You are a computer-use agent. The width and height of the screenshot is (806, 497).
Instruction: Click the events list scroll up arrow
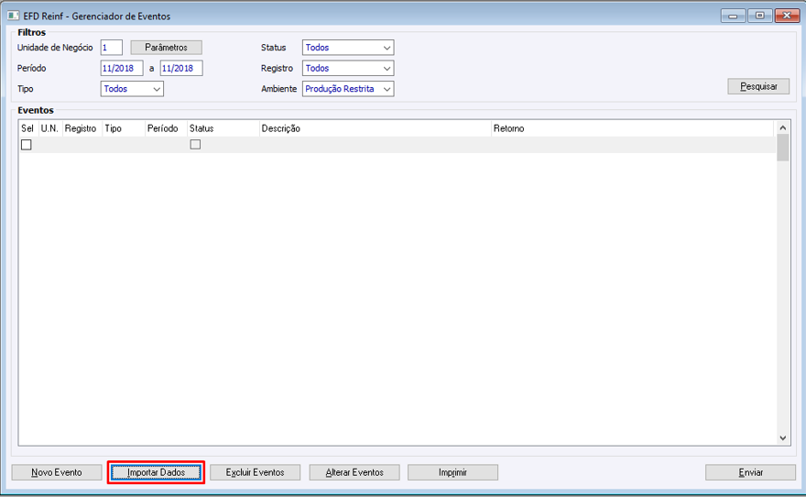[x=782, y=127]
